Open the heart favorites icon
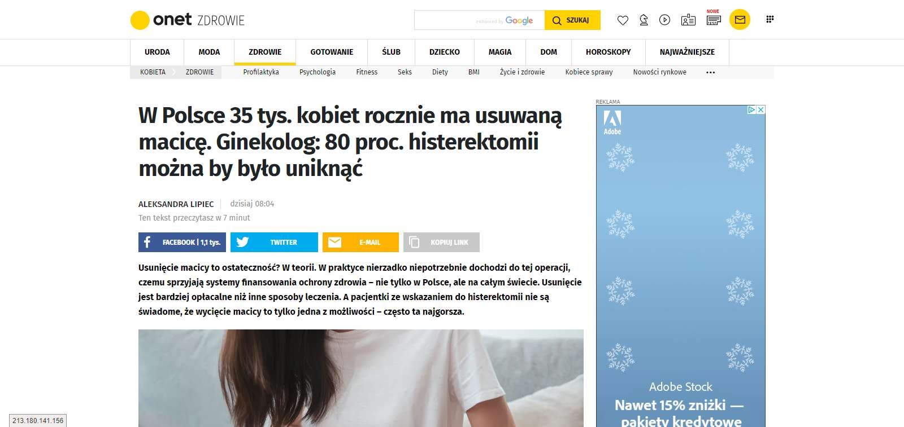Screen dimensions: 904x427 coord(623,20)
